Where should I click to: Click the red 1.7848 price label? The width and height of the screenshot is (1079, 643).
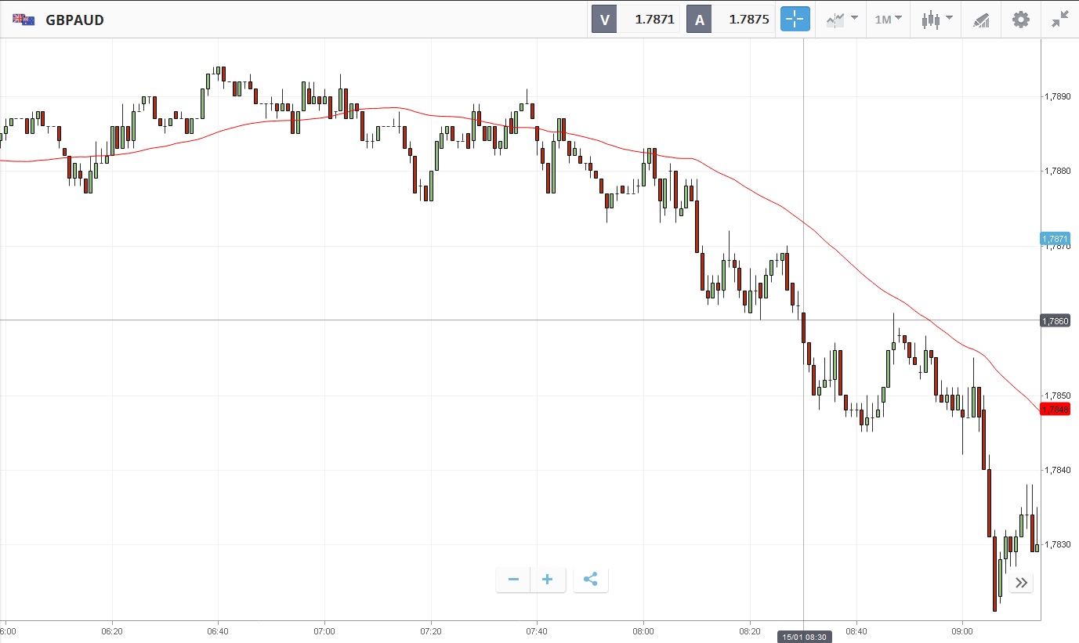1055,409
